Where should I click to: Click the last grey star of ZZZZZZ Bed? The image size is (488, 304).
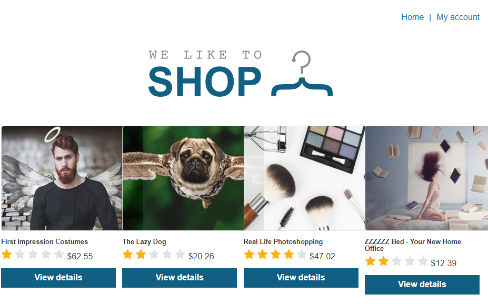pyautogui.click(x=423, y=261)
